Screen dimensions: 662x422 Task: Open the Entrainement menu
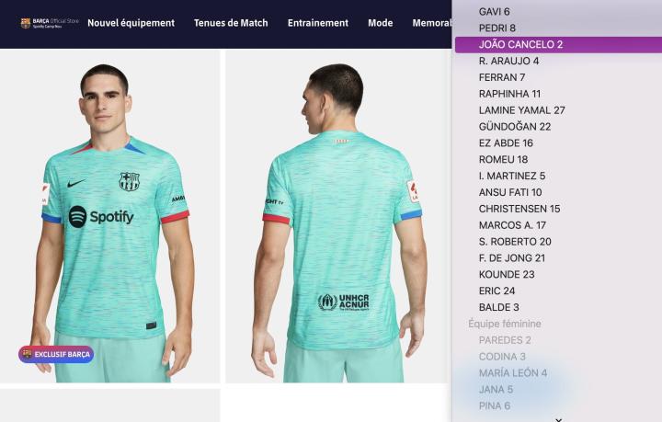[x=318, y=23]
